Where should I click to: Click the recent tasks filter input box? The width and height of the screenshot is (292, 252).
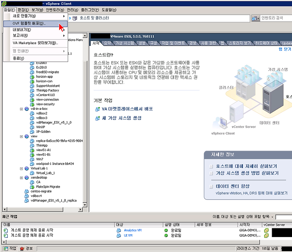[x=284, y=217]
